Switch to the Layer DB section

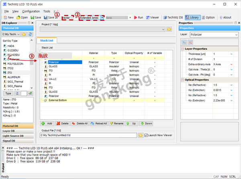click(18, 131)
